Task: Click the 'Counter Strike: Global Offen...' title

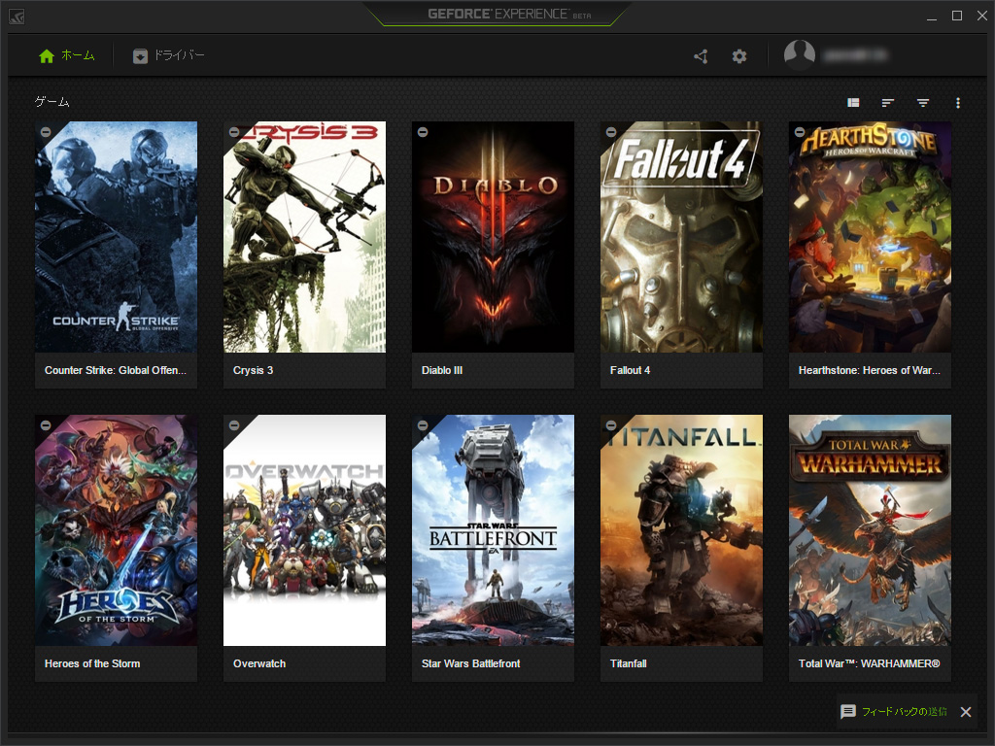Action: 116,370
